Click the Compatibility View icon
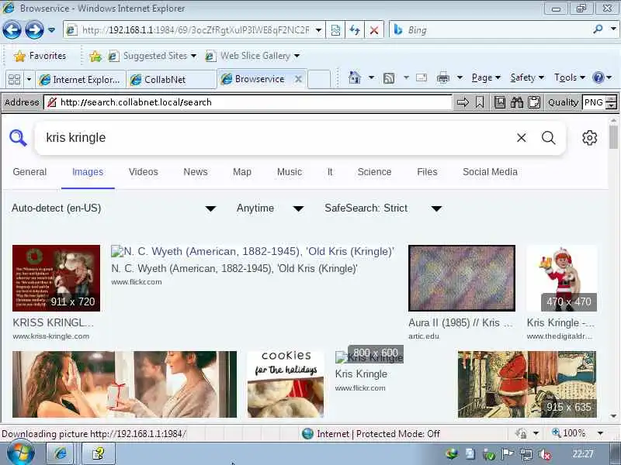This screenshot has height=465, width=621. (x=335, y=30)
